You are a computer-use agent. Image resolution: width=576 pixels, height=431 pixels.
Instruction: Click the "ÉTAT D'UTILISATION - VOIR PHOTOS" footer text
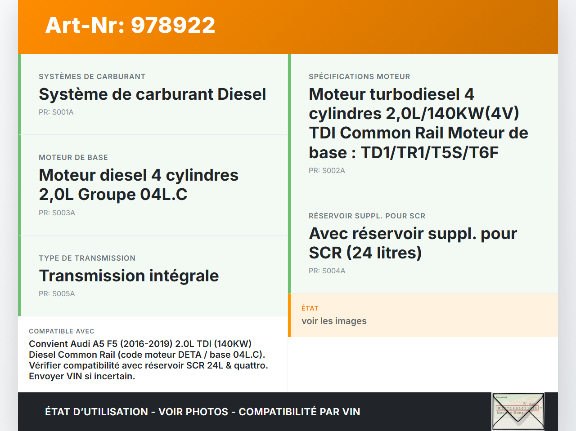pyautogui.click(x=202, y=412)
